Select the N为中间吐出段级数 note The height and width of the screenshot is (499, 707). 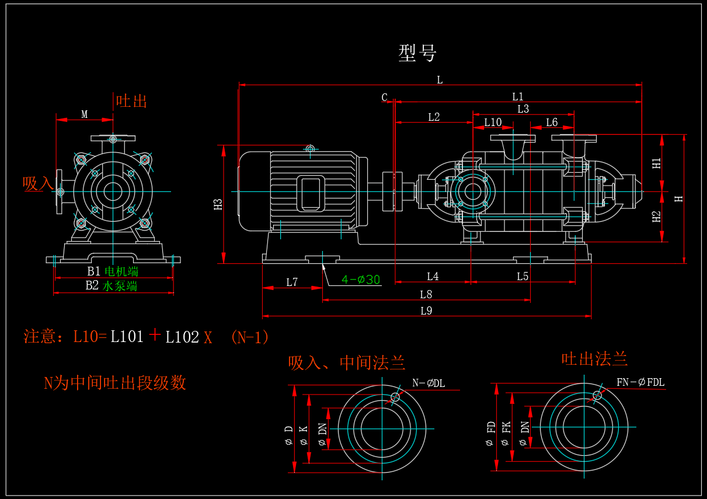(x=115, y=383)
